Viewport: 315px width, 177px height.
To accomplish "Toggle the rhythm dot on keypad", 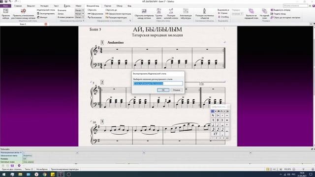I will tap(222, 134).
